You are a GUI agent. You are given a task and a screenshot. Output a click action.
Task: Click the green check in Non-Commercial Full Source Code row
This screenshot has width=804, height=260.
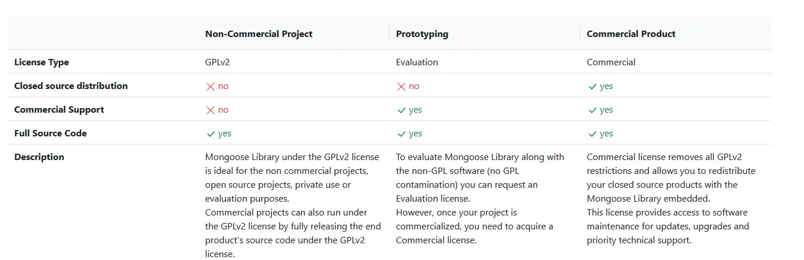[x=211, y=133]
